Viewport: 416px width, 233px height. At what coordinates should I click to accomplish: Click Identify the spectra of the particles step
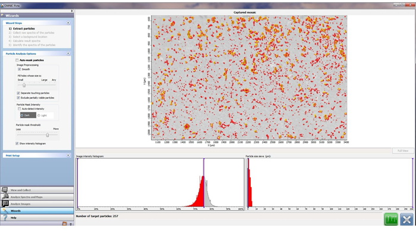tap(32, 45)
